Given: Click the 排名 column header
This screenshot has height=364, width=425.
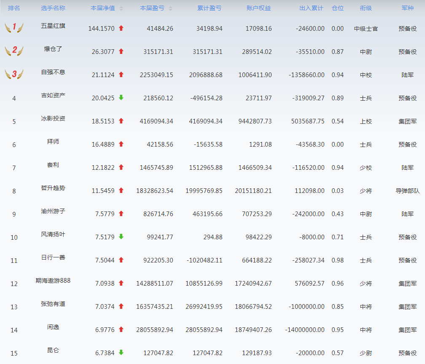Looking at the screenshot, I should (14, 8).
